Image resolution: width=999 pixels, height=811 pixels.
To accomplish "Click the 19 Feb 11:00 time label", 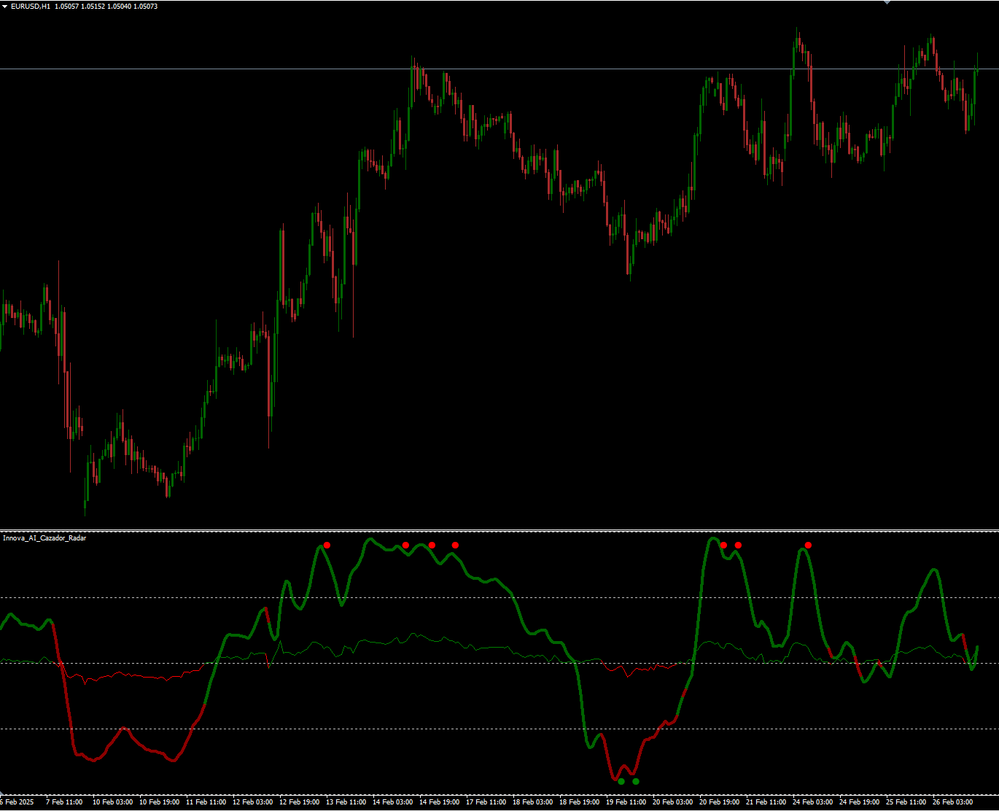I will (x=626, y=802).
